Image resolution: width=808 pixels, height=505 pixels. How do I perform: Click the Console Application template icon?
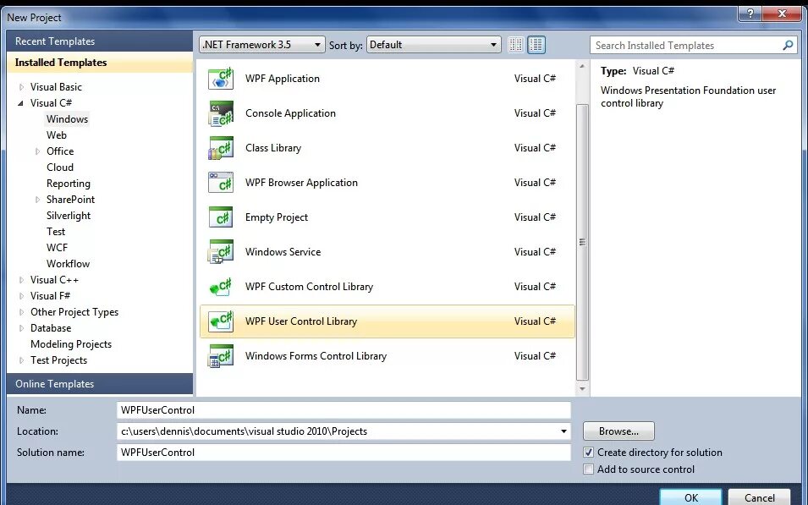click(221, 113)
